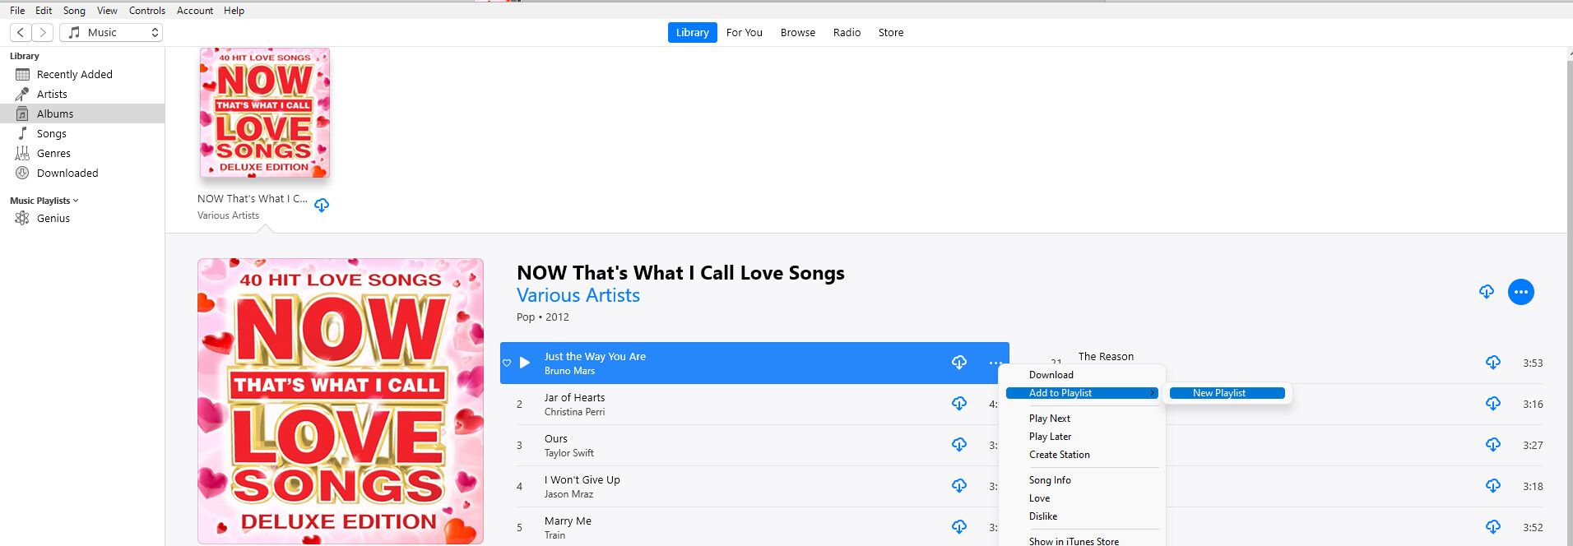Download Jar of Hearts
1573x546 pixels.
(x=959, y=404)
